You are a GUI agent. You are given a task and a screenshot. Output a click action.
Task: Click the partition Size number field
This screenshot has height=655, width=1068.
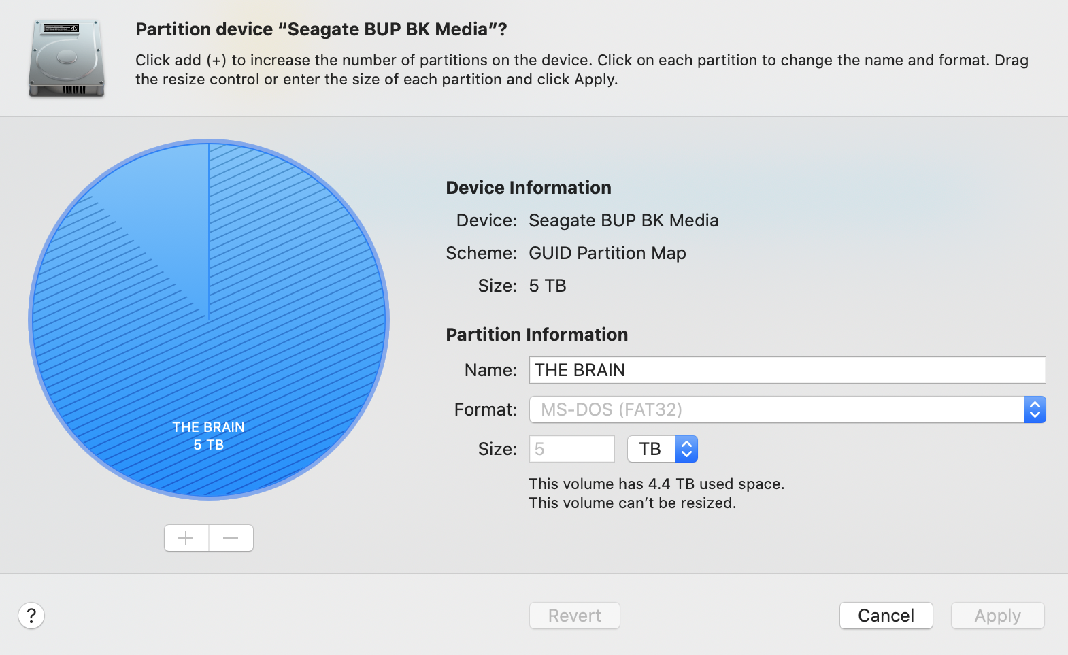(571, 449)
